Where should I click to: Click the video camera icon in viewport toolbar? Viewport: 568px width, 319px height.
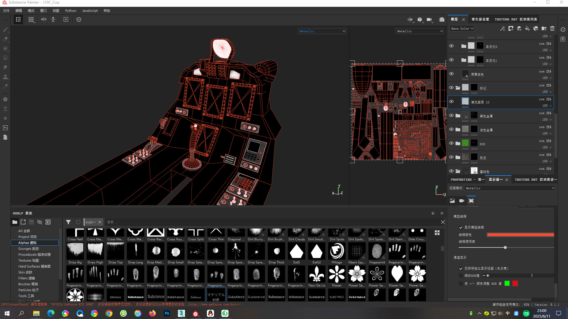click(429, 20)
